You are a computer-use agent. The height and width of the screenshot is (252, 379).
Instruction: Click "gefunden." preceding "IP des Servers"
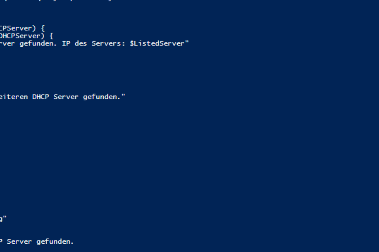[x=38, y=44]
